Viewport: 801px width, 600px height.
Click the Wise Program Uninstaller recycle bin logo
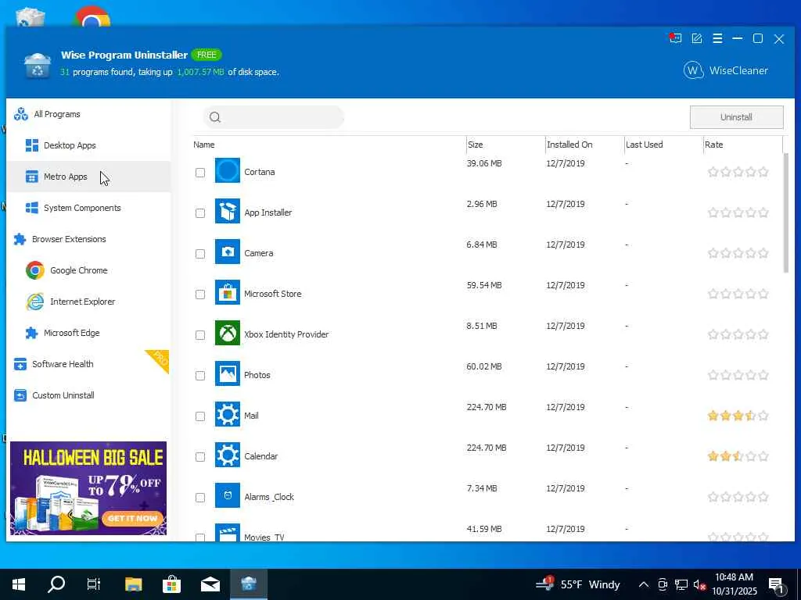(38, 66)
